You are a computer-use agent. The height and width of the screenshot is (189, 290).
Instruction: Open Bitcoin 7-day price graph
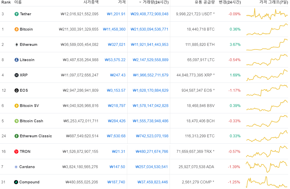click(267, 29)
